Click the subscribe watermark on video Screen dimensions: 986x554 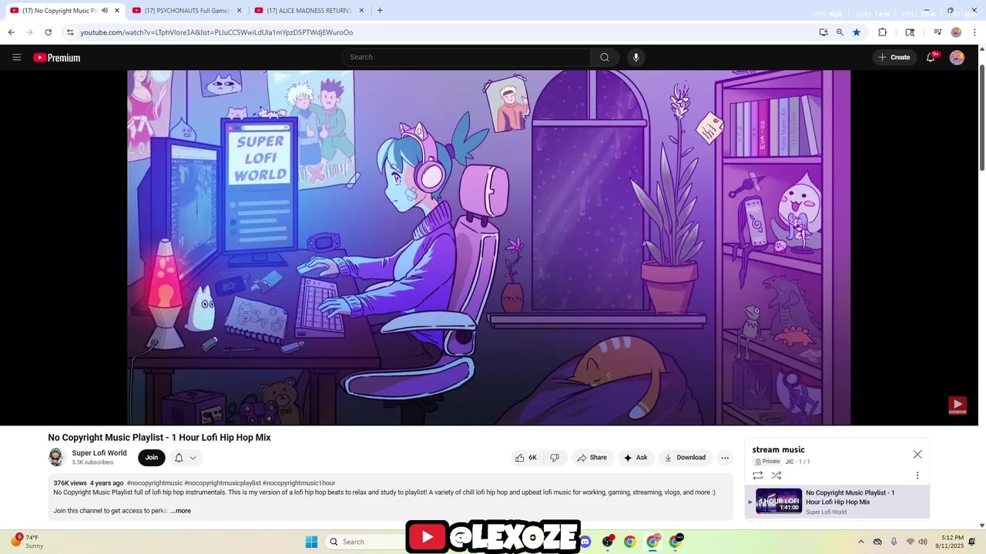957,405
